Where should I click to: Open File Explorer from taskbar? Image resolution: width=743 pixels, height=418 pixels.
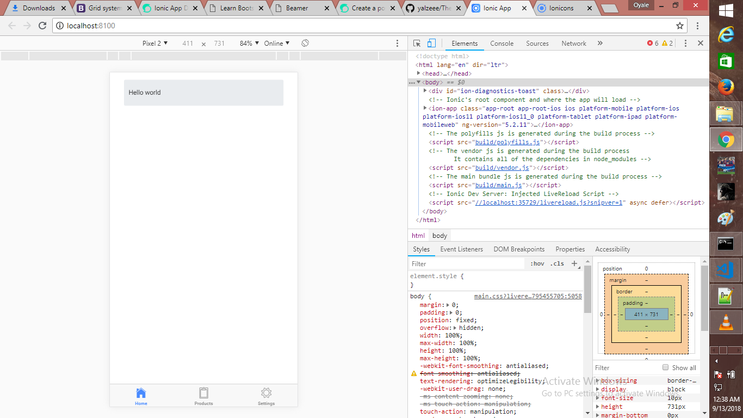726,114
